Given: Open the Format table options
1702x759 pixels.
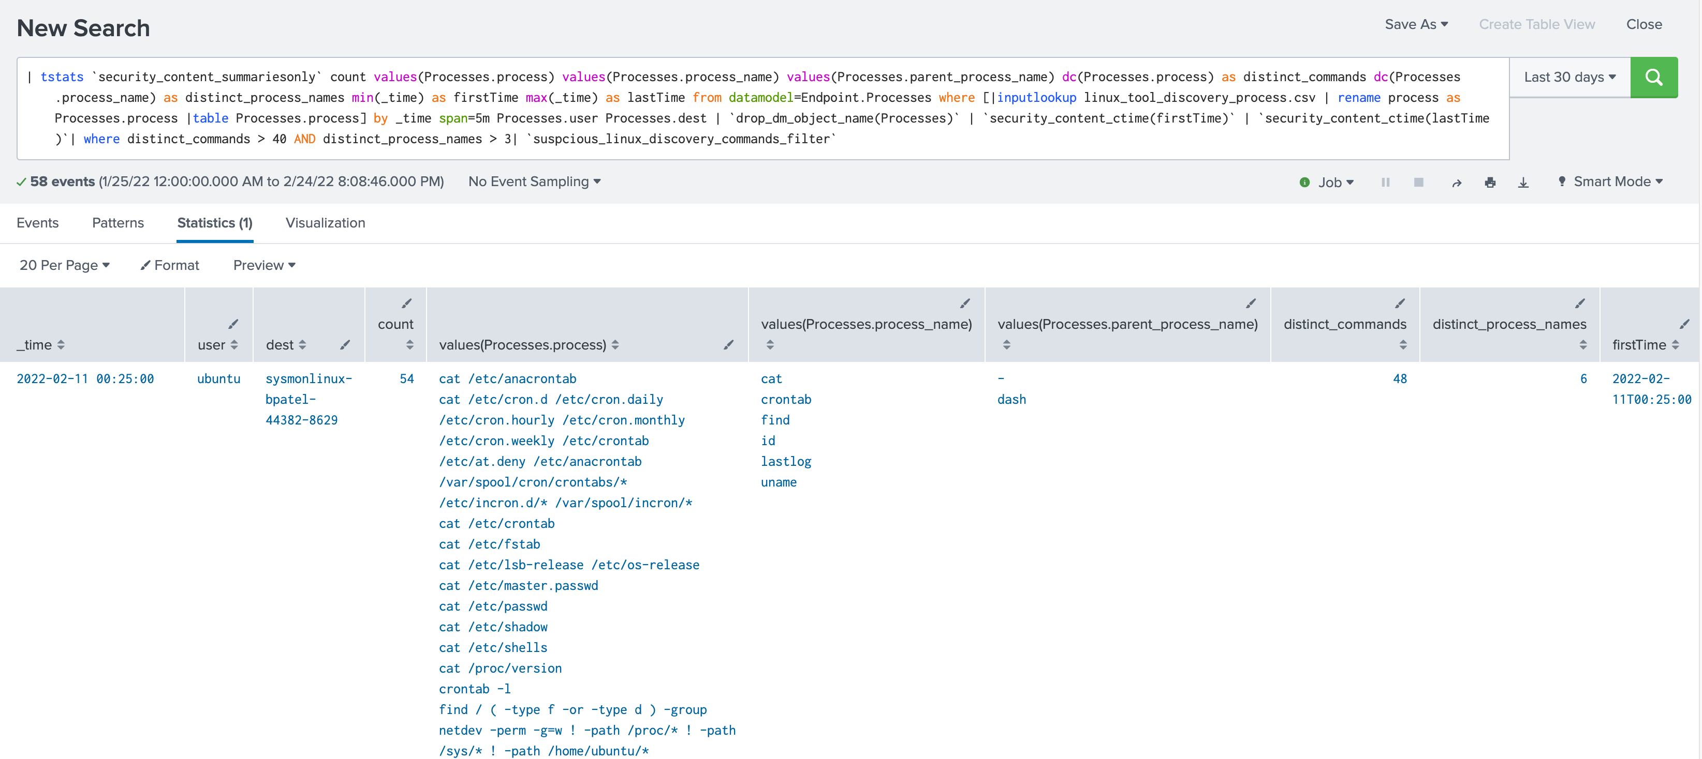Looking at the screenshot, I should click(x=170, y=265).
